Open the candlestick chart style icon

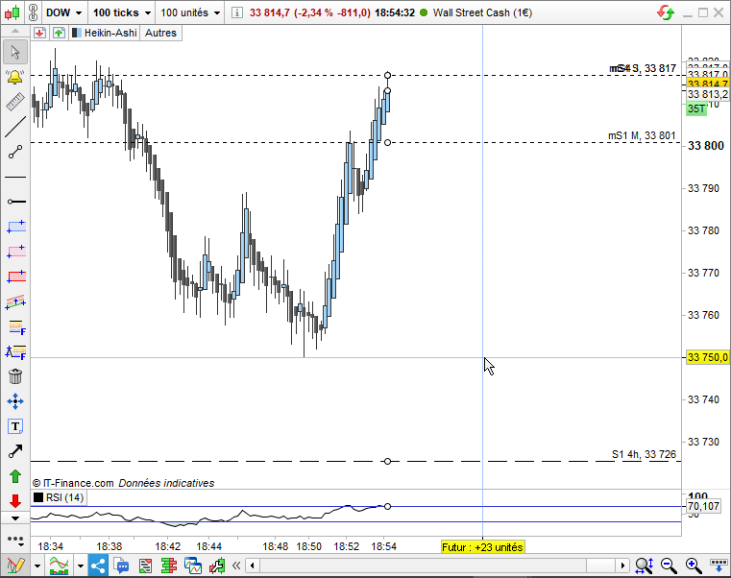point(12,12)
